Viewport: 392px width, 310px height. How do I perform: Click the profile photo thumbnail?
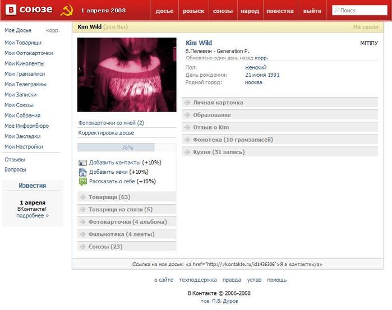pyautogui.click(x=127, y=75)
